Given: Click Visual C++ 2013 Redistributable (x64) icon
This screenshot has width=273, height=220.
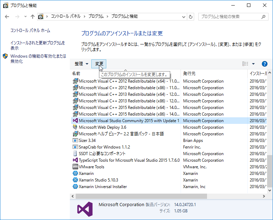Looking at the screenshot, I should (x=75, y=94).
